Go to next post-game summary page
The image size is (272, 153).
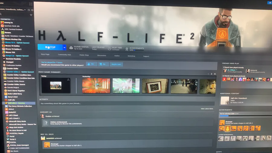(x=212, y=74)
